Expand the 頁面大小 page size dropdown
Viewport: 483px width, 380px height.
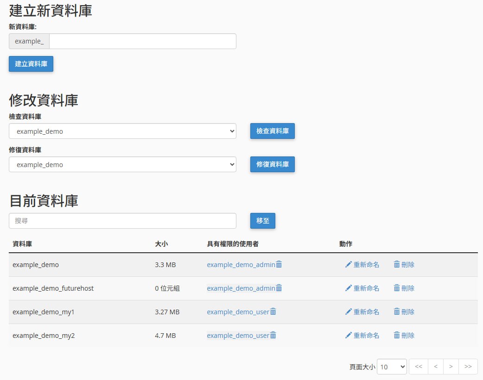pyautogui.click(x=392, y=367)
